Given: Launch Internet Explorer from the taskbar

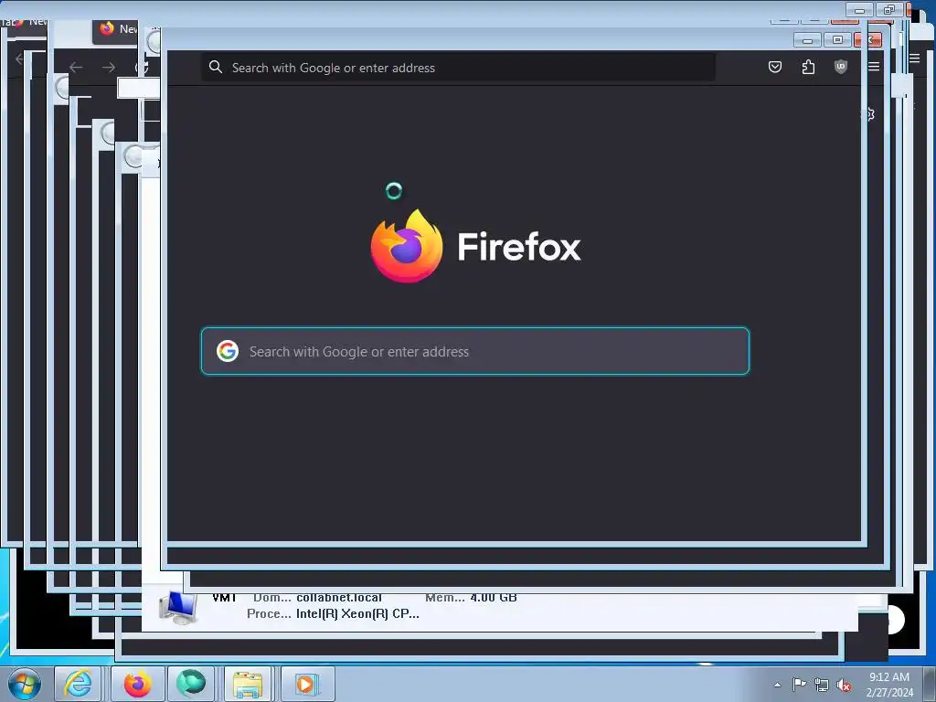Looking at the screenshot, I should pyautogui.click(x=79, y=684).
